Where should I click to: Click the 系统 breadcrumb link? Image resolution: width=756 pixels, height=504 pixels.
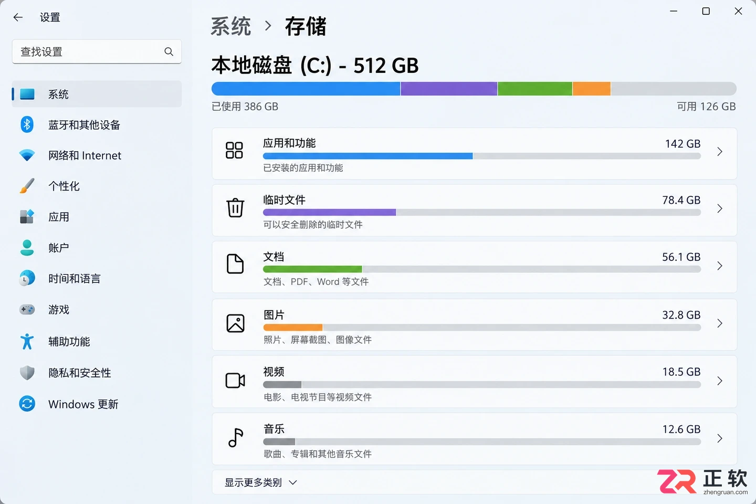(x=231, y=26)
